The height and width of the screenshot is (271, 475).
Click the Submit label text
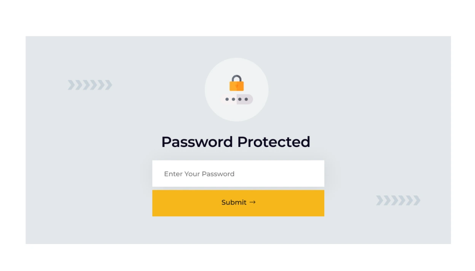coord(234,202)
